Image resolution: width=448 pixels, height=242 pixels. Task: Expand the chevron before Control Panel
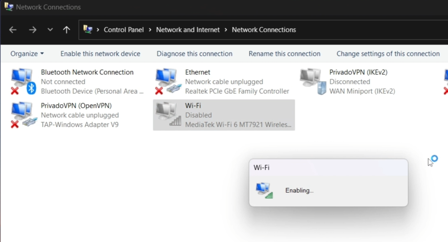[98, 30]
